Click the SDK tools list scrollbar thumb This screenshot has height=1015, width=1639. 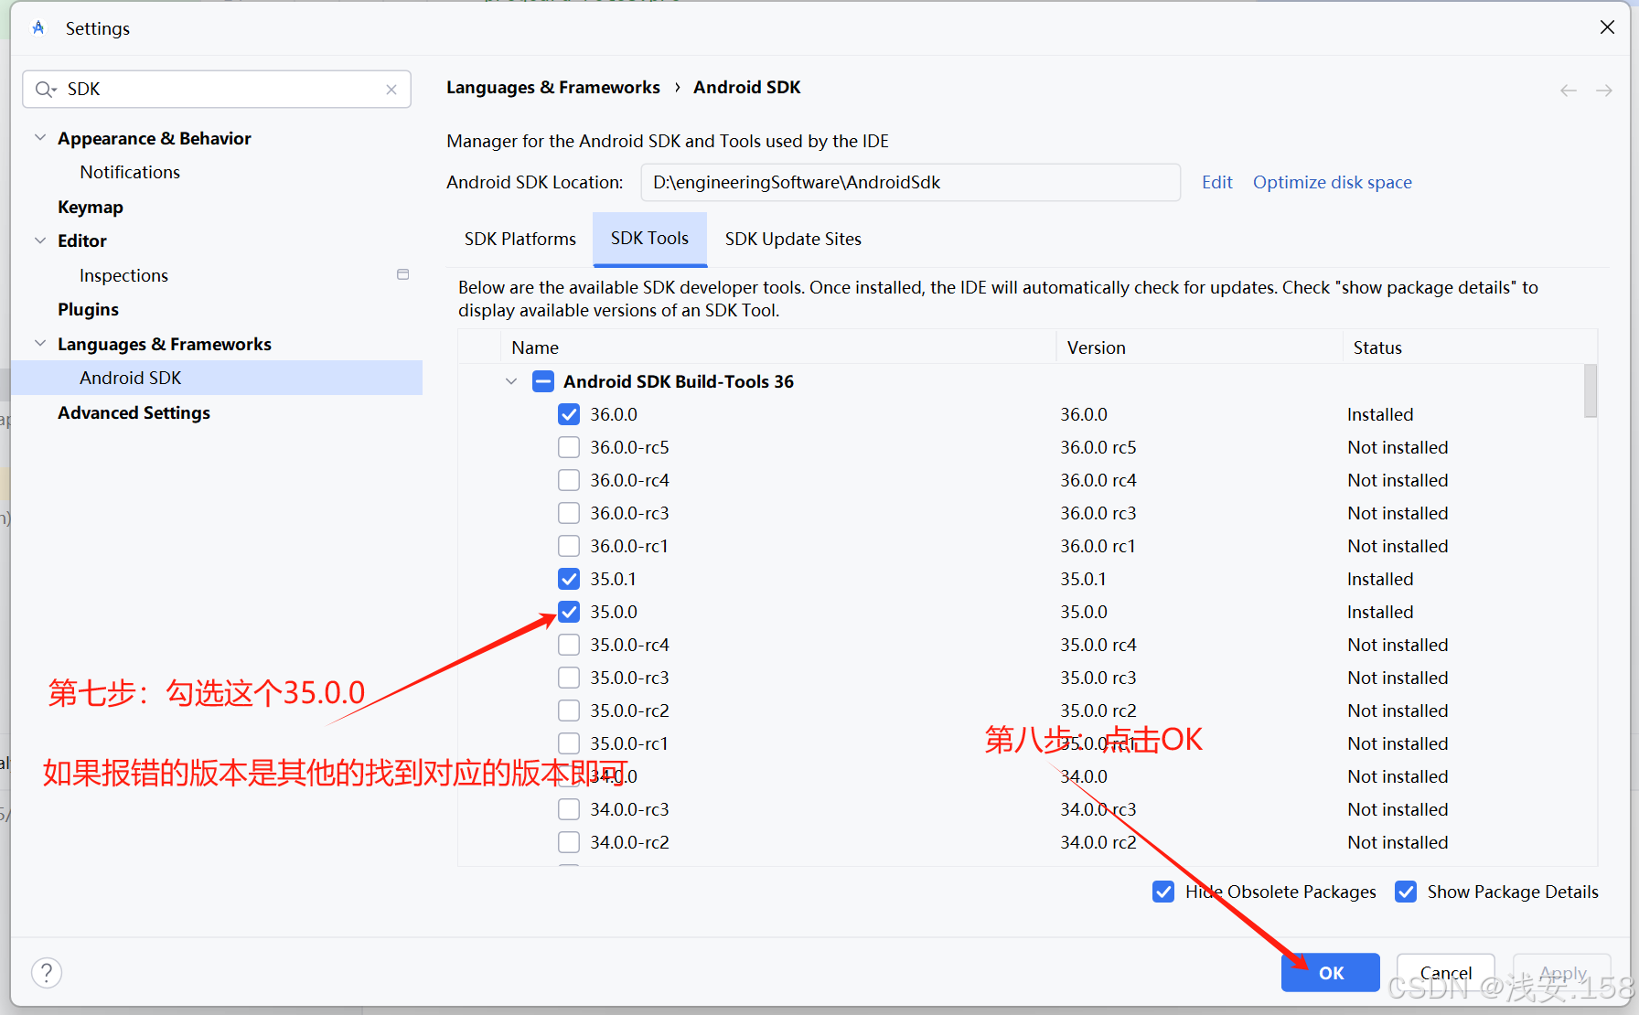[x=1591, y=390]
